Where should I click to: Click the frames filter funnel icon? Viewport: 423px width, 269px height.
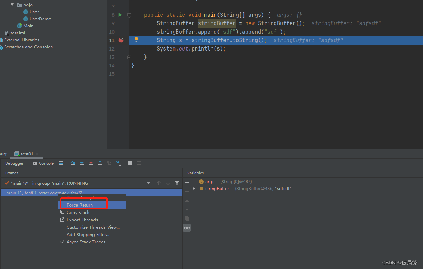[x=177, y=183]
